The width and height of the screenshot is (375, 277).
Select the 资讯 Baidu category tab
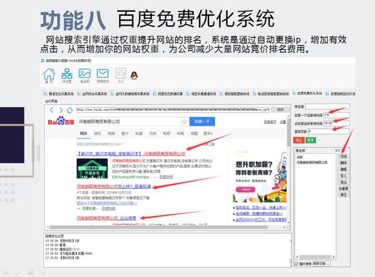pos(97,133)
